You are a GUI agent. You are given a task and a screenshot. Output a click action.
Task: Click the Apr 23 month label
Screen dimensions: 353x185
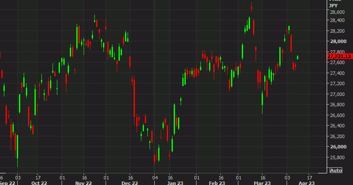(x=306, y=183)
